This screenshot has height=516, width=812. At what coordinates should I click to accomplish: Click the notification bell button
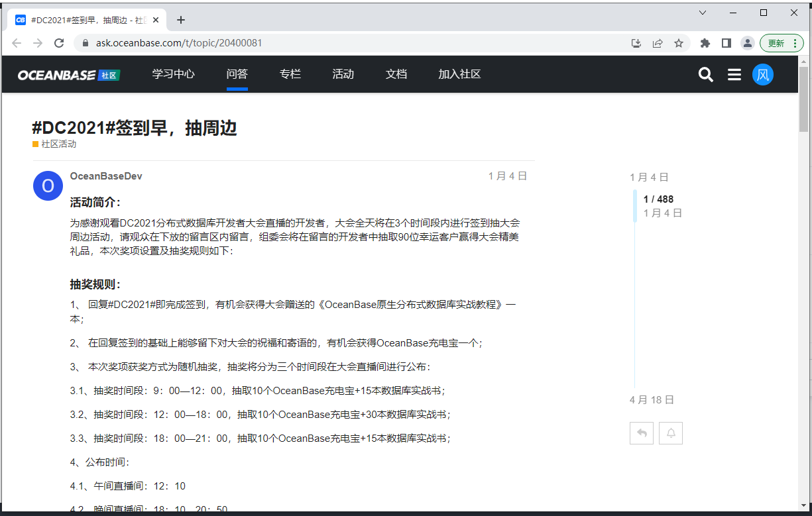[x=671, y=433]
